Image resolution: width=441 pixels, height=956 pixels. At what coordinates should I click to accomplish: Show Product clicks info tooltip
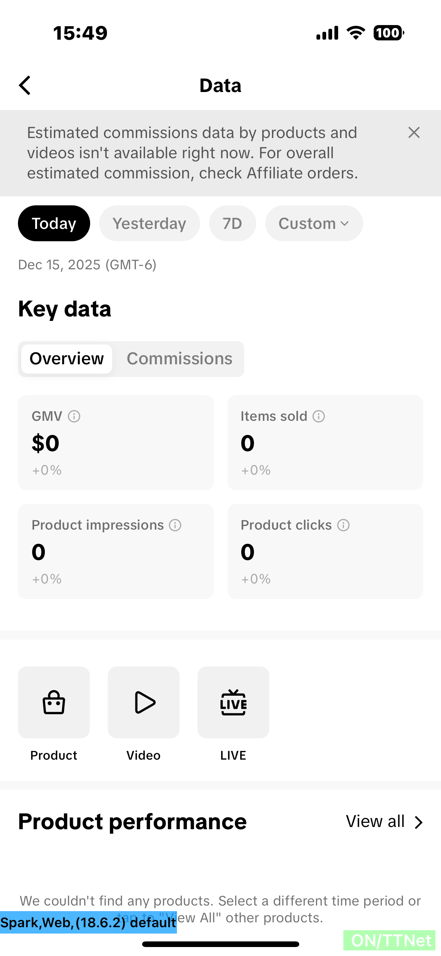(x=343, y=525)
